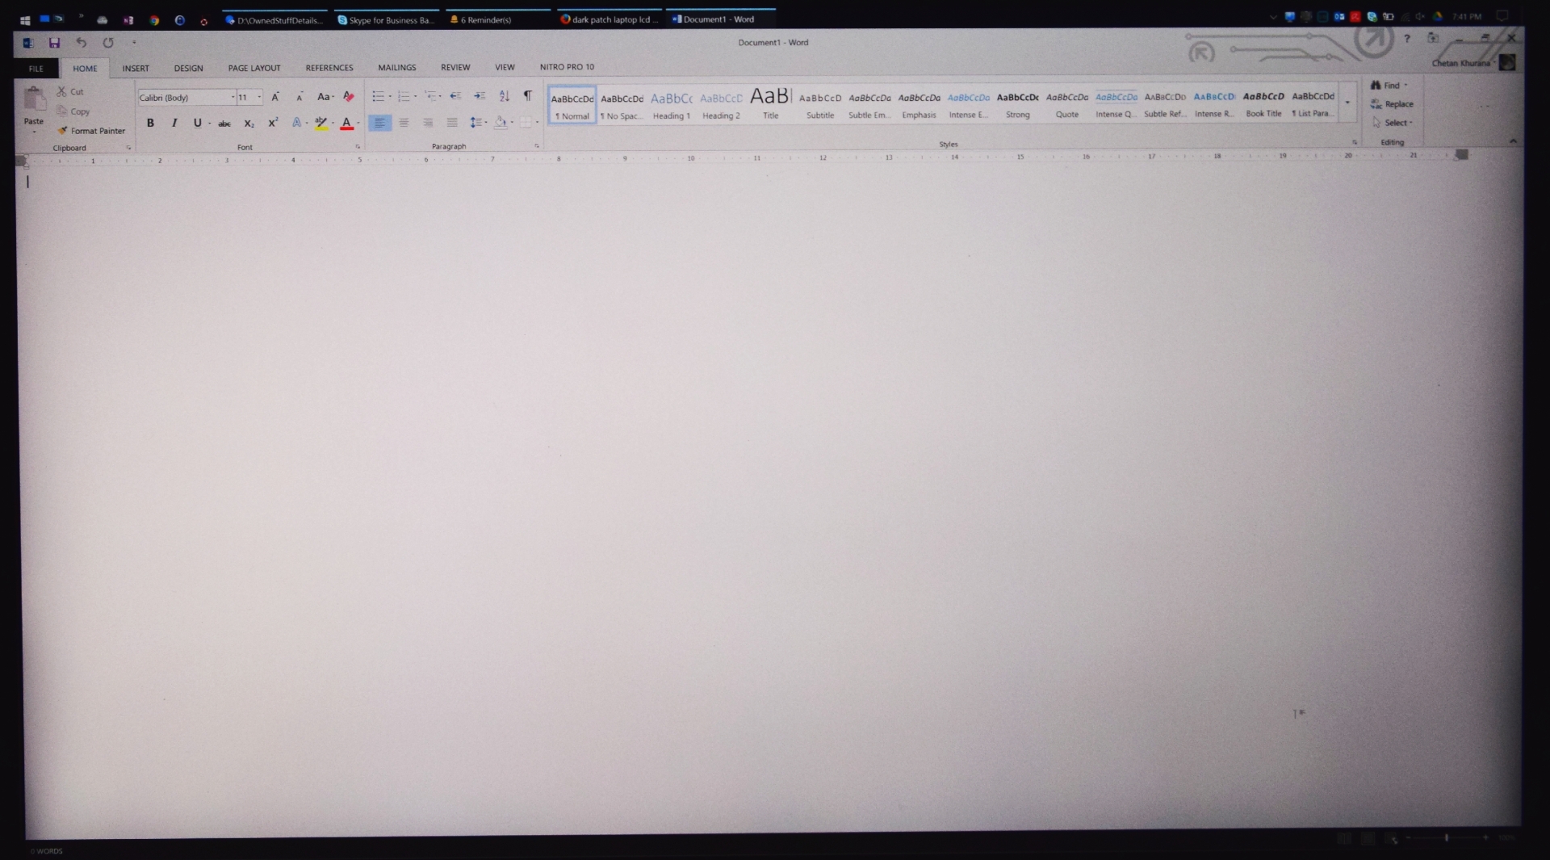Click the zoom slider in status bar
Viewport: 1550px width, 860px height.
[1447, 838]
